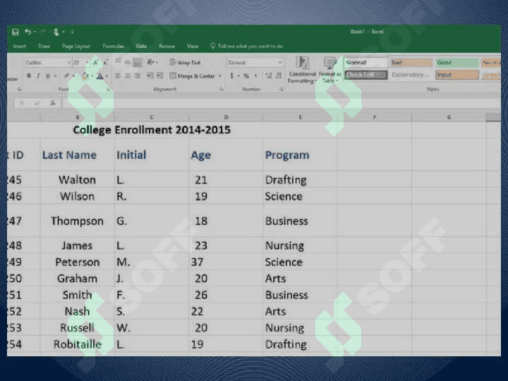Viewport: 508px width, 381px height.
Task: Open the Data ribbon tab
Action: (x=141, y=47)
